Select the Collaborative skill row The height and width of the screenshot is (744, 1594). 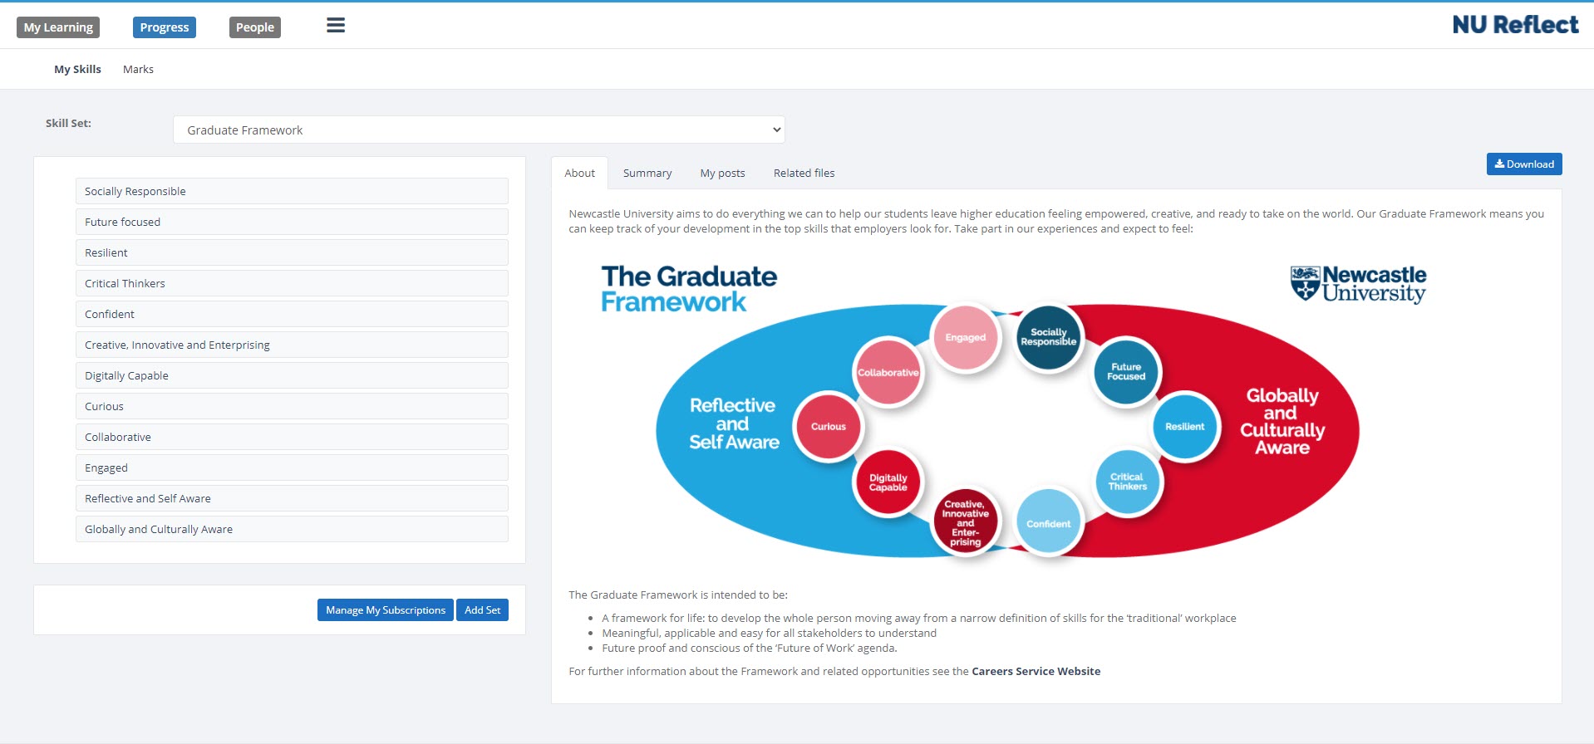[x=292, y=437]
